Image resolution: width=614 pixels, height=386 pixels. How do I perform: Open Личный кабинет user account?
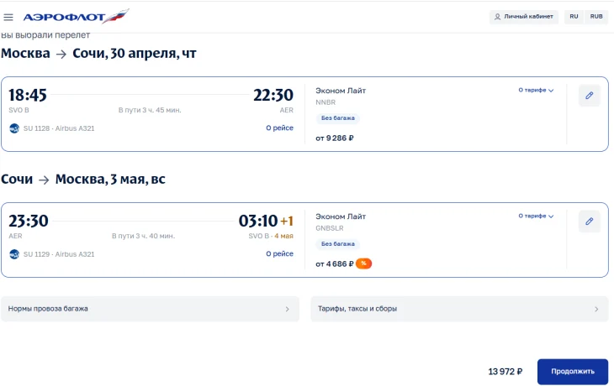(x=523, y=17)
